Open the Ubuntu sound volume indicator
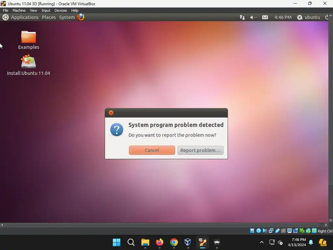 (x=253, y=17)
